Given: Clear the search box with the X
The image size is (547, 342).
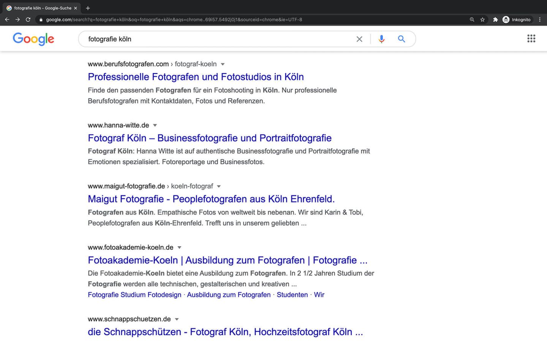Looking at the screenshot, I should pyautogui.click(x=359, y=39).
